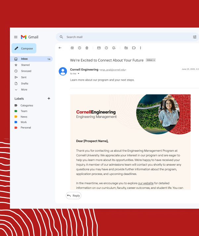This screenshot has height=236, width=199.
Task: Go back to inbox arrow
Action: 60,48
